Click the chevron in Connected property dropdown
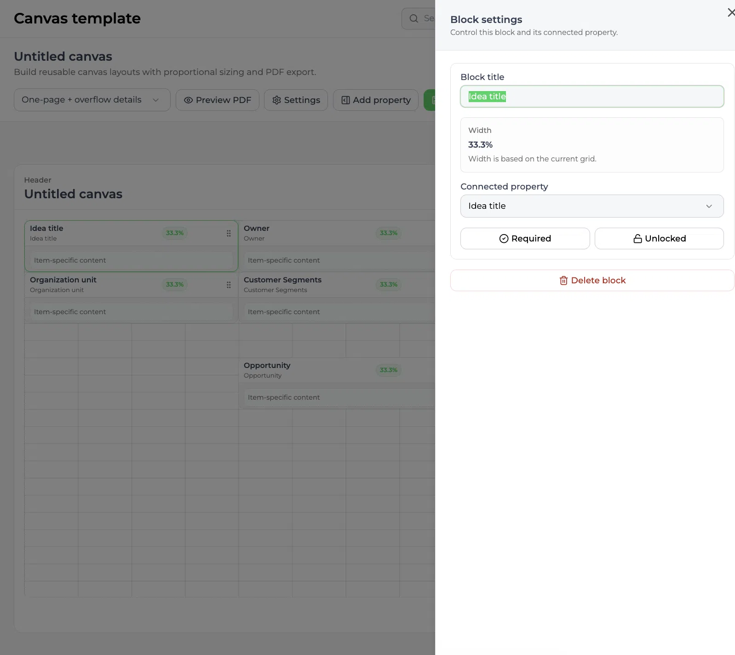 [709, 207]
